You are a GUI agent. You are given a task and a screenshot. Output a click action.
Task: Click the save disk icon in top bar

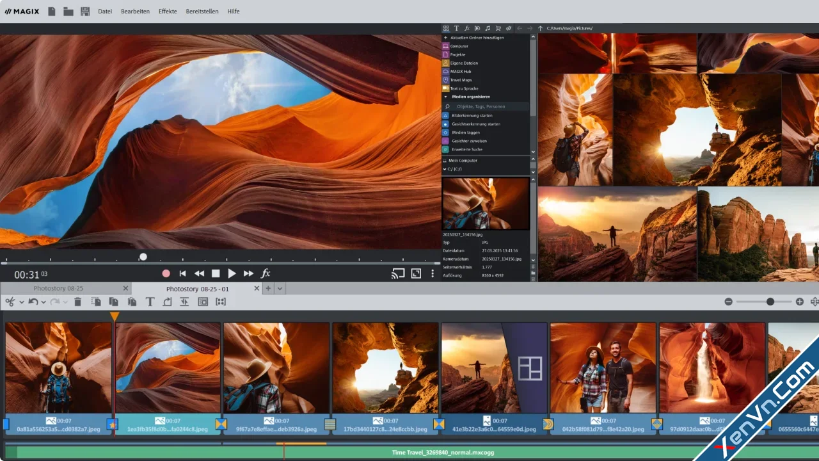coord(85,11)
